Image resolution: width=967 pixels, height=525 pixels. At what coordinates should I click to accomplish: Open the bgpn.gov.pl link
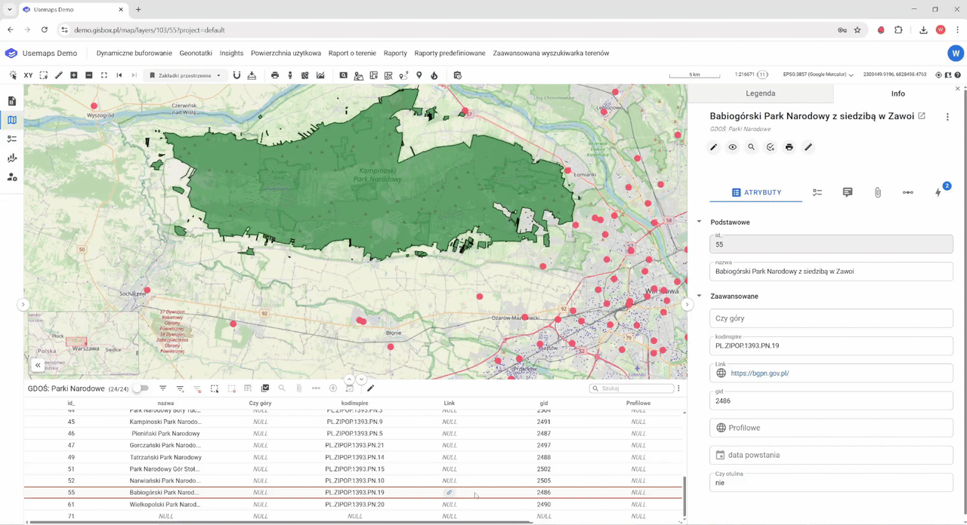(x=759, y=373)
